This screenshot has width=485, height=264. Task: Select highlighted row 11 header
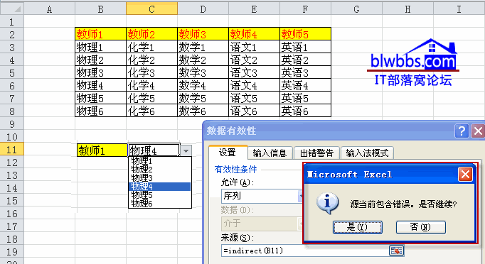tap(12, 150)
